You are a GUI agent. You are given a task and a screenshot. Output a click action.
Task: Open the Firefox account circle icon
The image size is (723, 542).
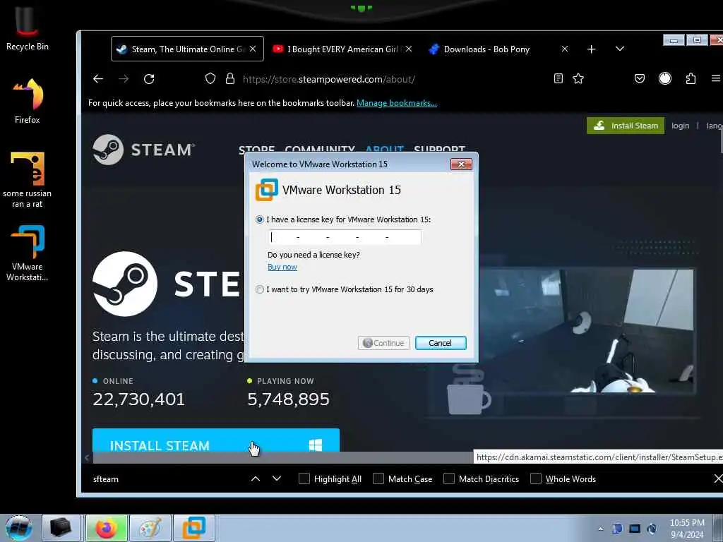665,78
